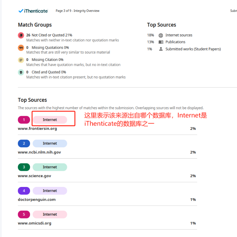Click the lower 'Top Sources' section heading

click(33, 100)
